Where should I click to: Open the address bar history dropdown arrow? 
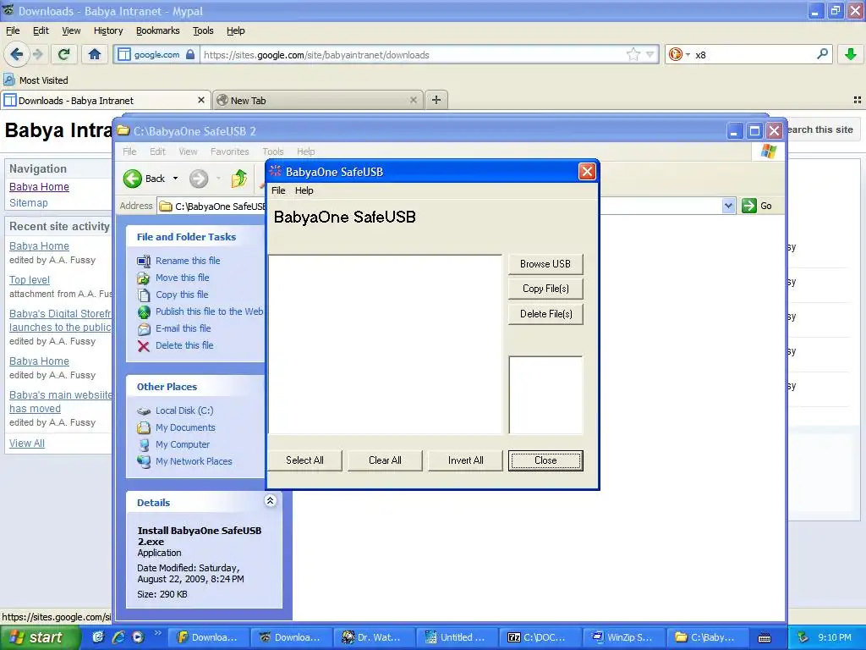(650, 54)
